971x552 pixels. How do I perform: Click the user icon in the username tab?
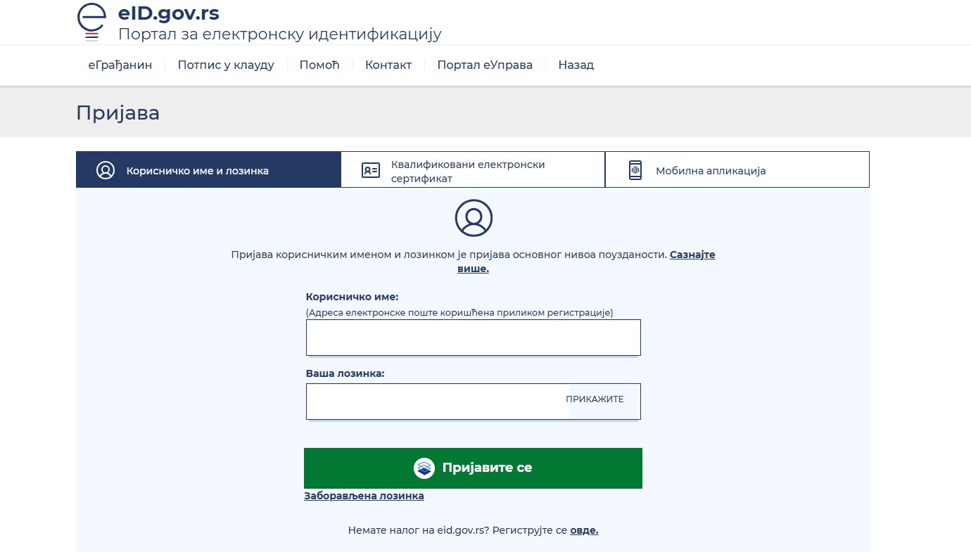(x=106, y=170)
